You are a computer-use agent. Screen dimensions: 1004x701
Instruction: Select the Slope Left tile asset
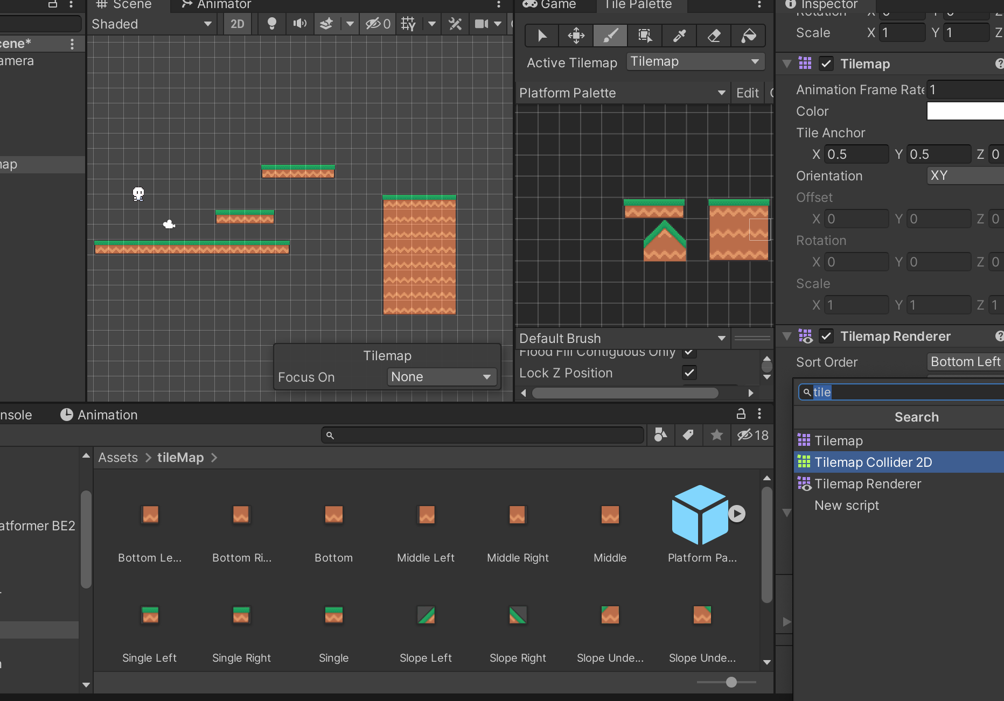click(426, 615)
